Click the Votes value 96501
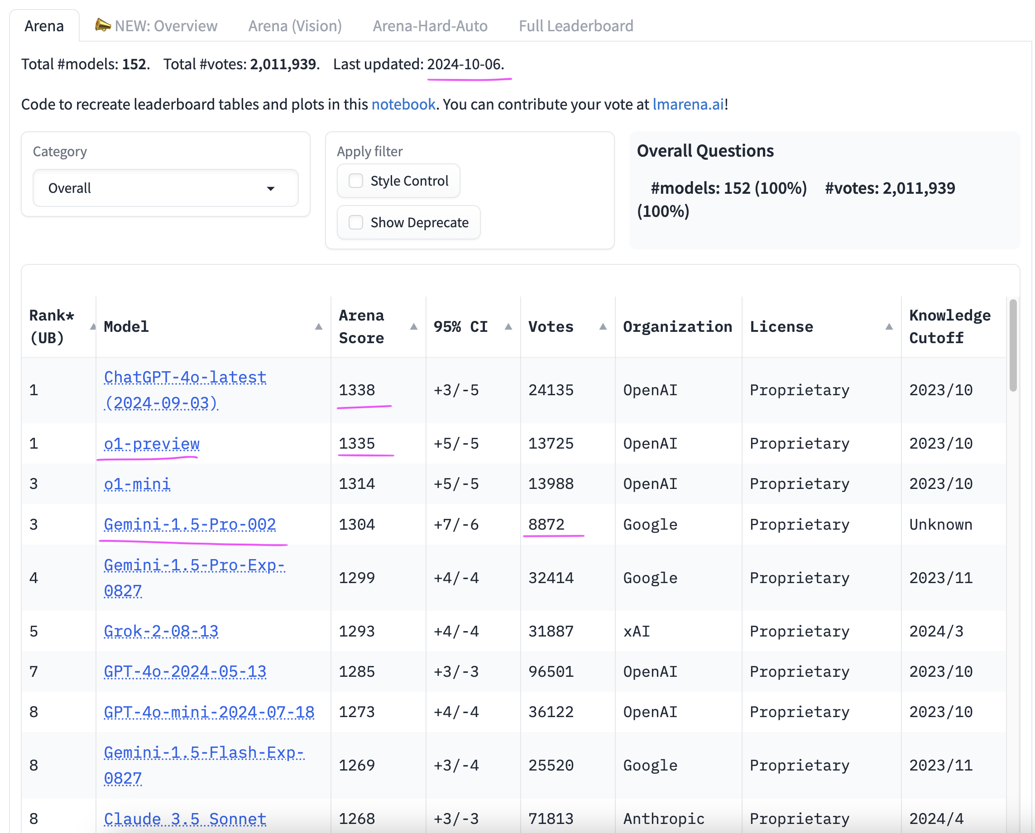Viewport: 1035px width, 833px height. coord(551,672)
